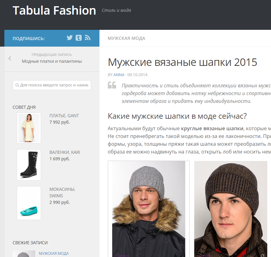Click the search input field

point(52,85)
